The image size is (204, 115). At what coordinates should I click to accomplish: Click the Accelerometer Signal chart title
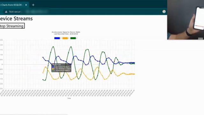click(66, 32)
